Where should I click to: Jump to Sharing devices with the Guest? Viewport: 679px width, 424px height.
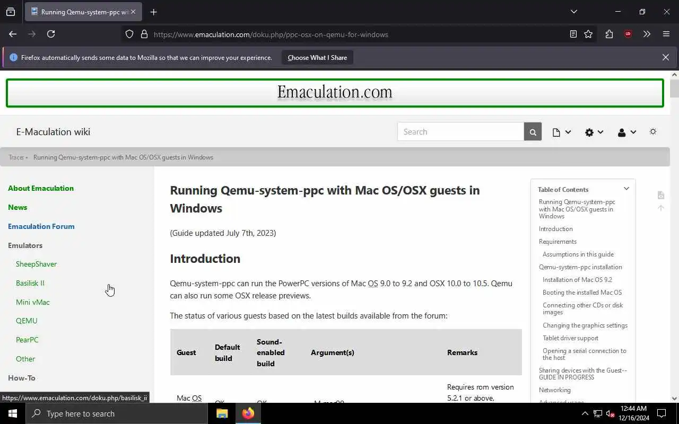(x=583, y=374)
